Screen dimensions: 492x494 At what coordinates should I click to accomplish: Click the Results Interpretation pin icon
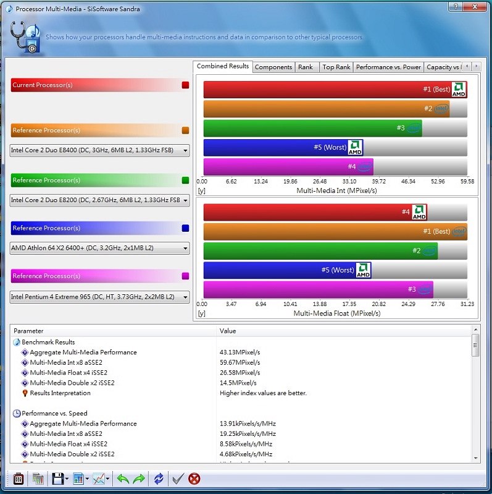click(25, 393)
